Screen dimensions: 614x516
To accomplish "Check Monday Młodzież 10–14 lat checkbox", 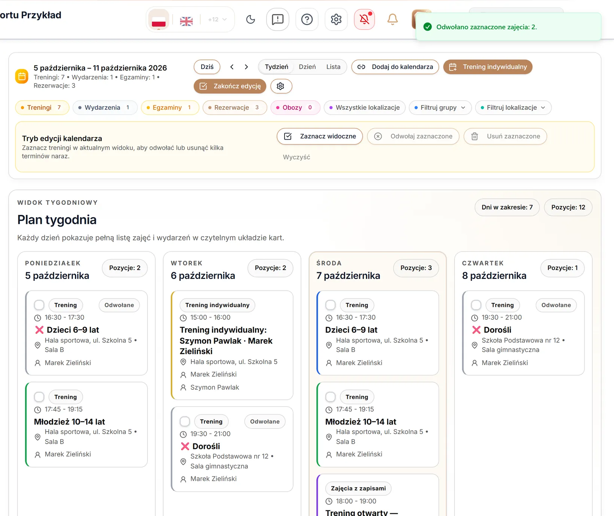I will click(x=39, y=397).
